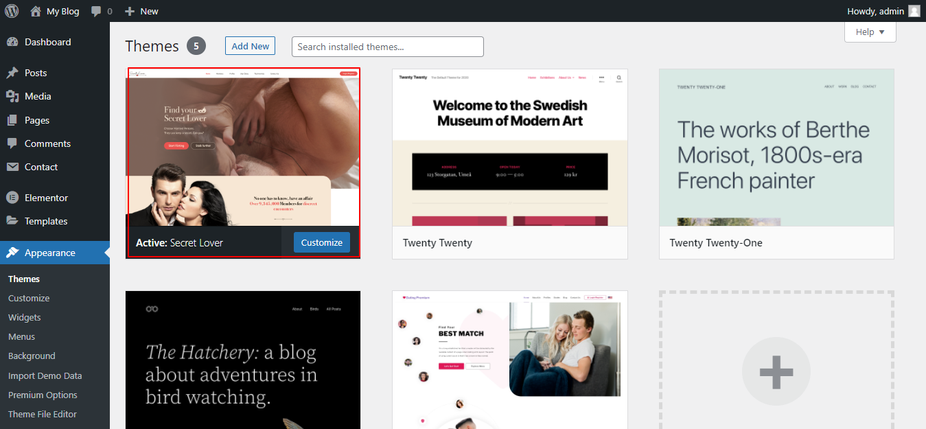The height and width of the screenshot is (429, 926).
Task: Open the Howdy, admin account menu
Action: pos(883,11)
